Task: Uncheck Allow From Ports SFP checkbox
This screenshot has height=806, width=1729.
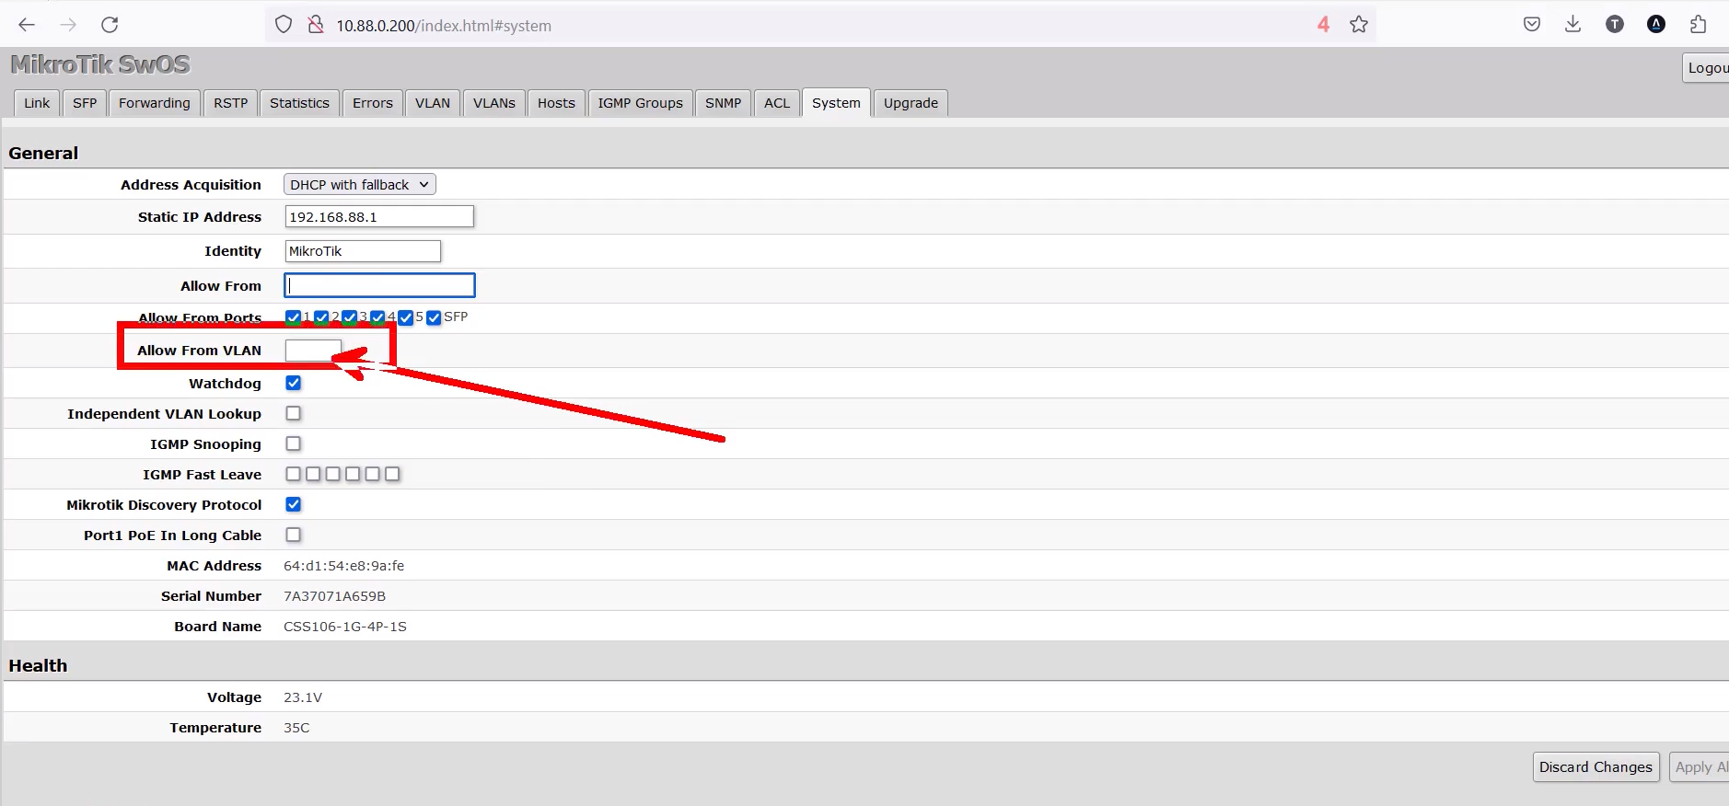Action: coord(434,317)
